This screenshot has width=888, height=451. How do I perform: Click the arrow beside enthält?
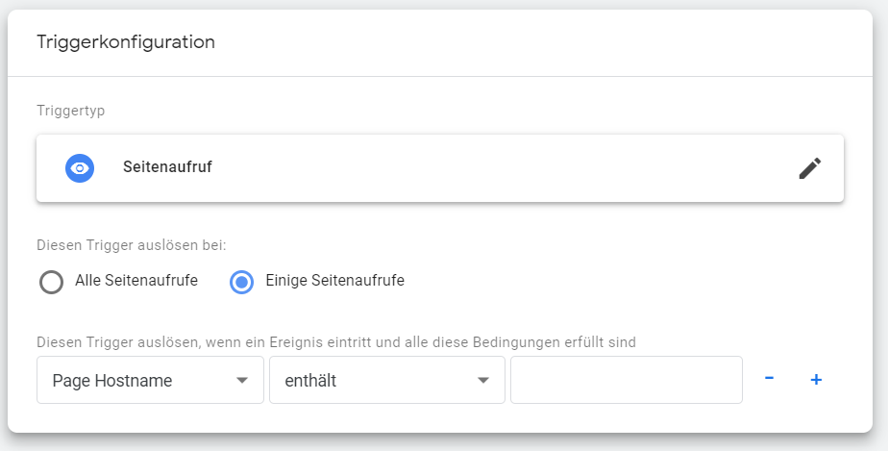pyautogui.click(x=483, y=380)
